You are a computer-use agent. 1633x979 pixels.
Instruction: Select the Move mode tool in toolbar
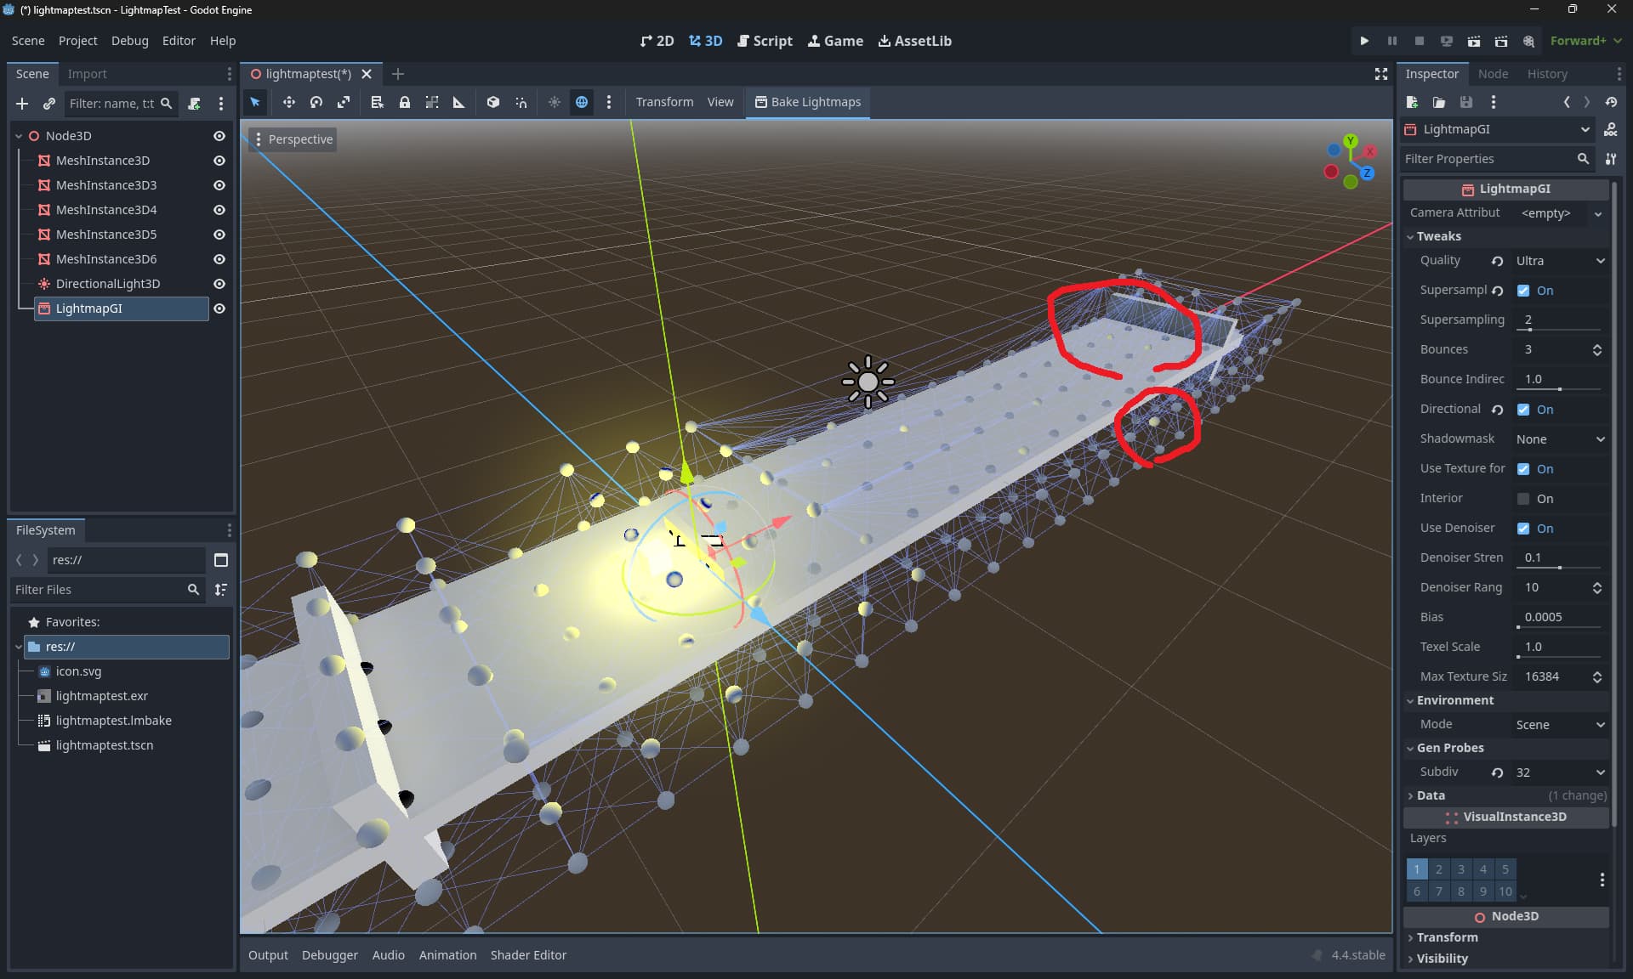click(x=289, y=102)
